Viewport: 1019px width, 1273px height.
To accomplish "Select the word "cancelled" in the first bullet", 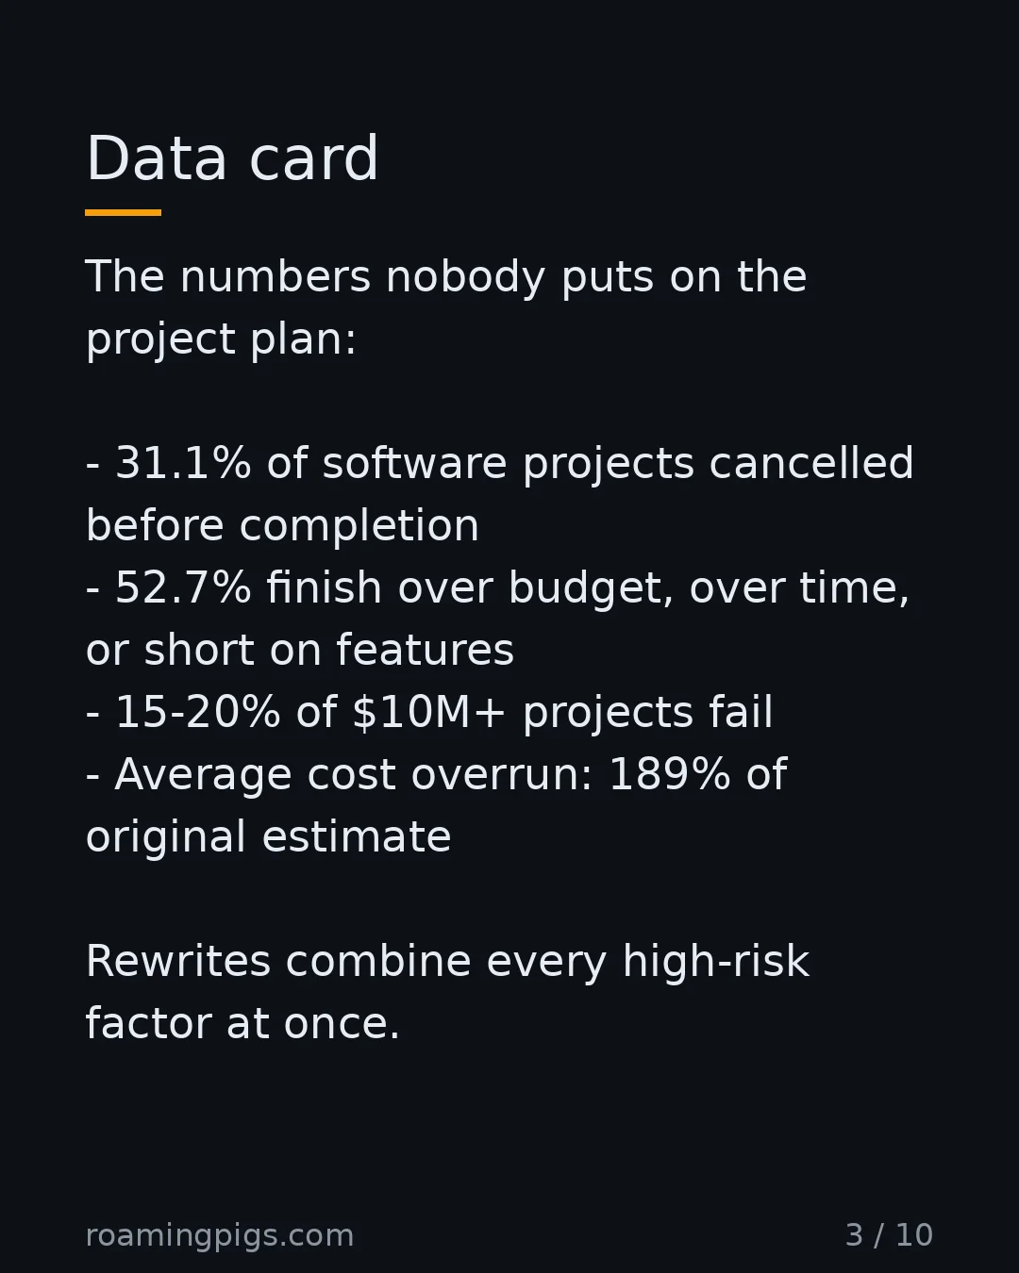I will point(811,463).
